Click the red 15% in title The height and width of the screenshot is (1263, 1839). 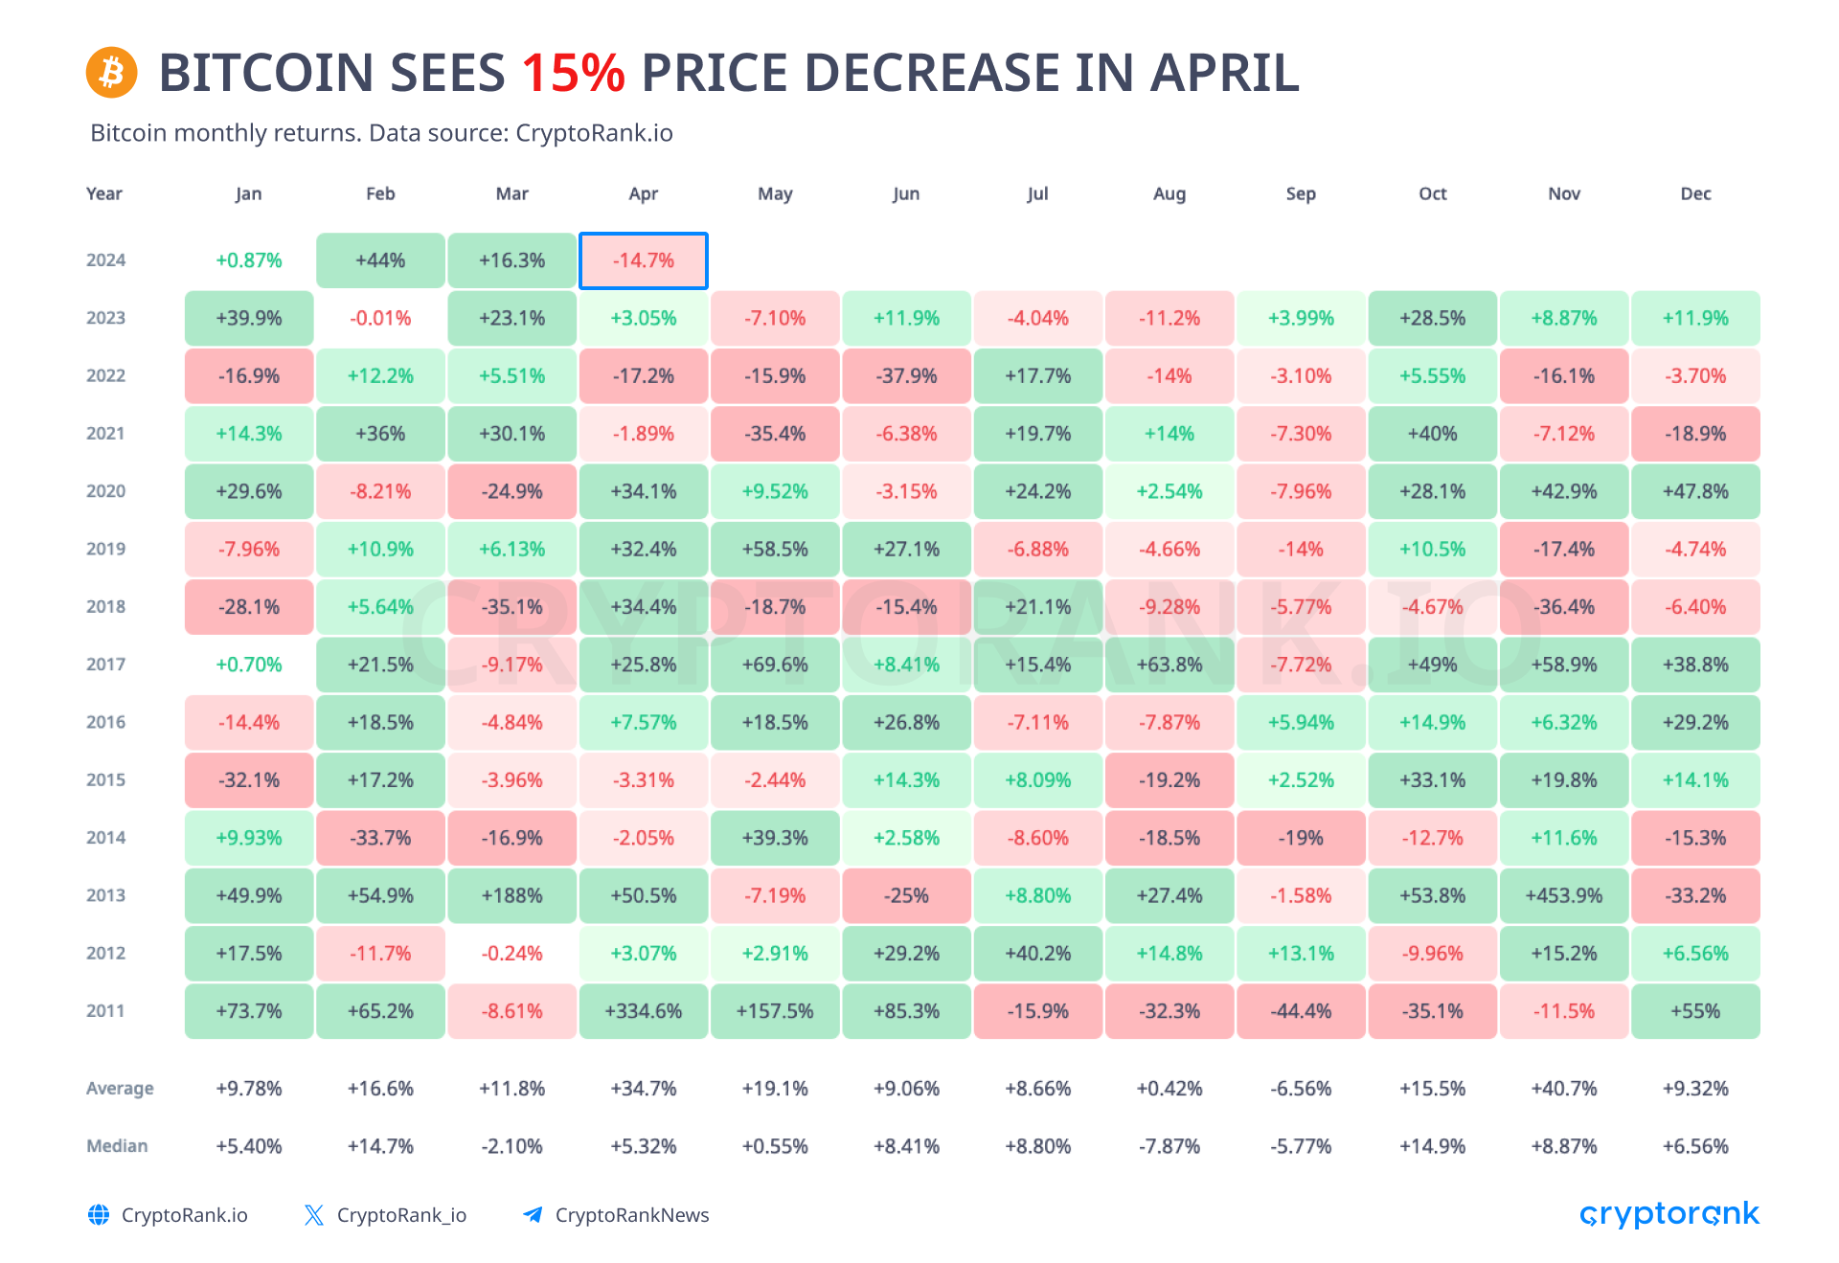[x=573, y=73]
